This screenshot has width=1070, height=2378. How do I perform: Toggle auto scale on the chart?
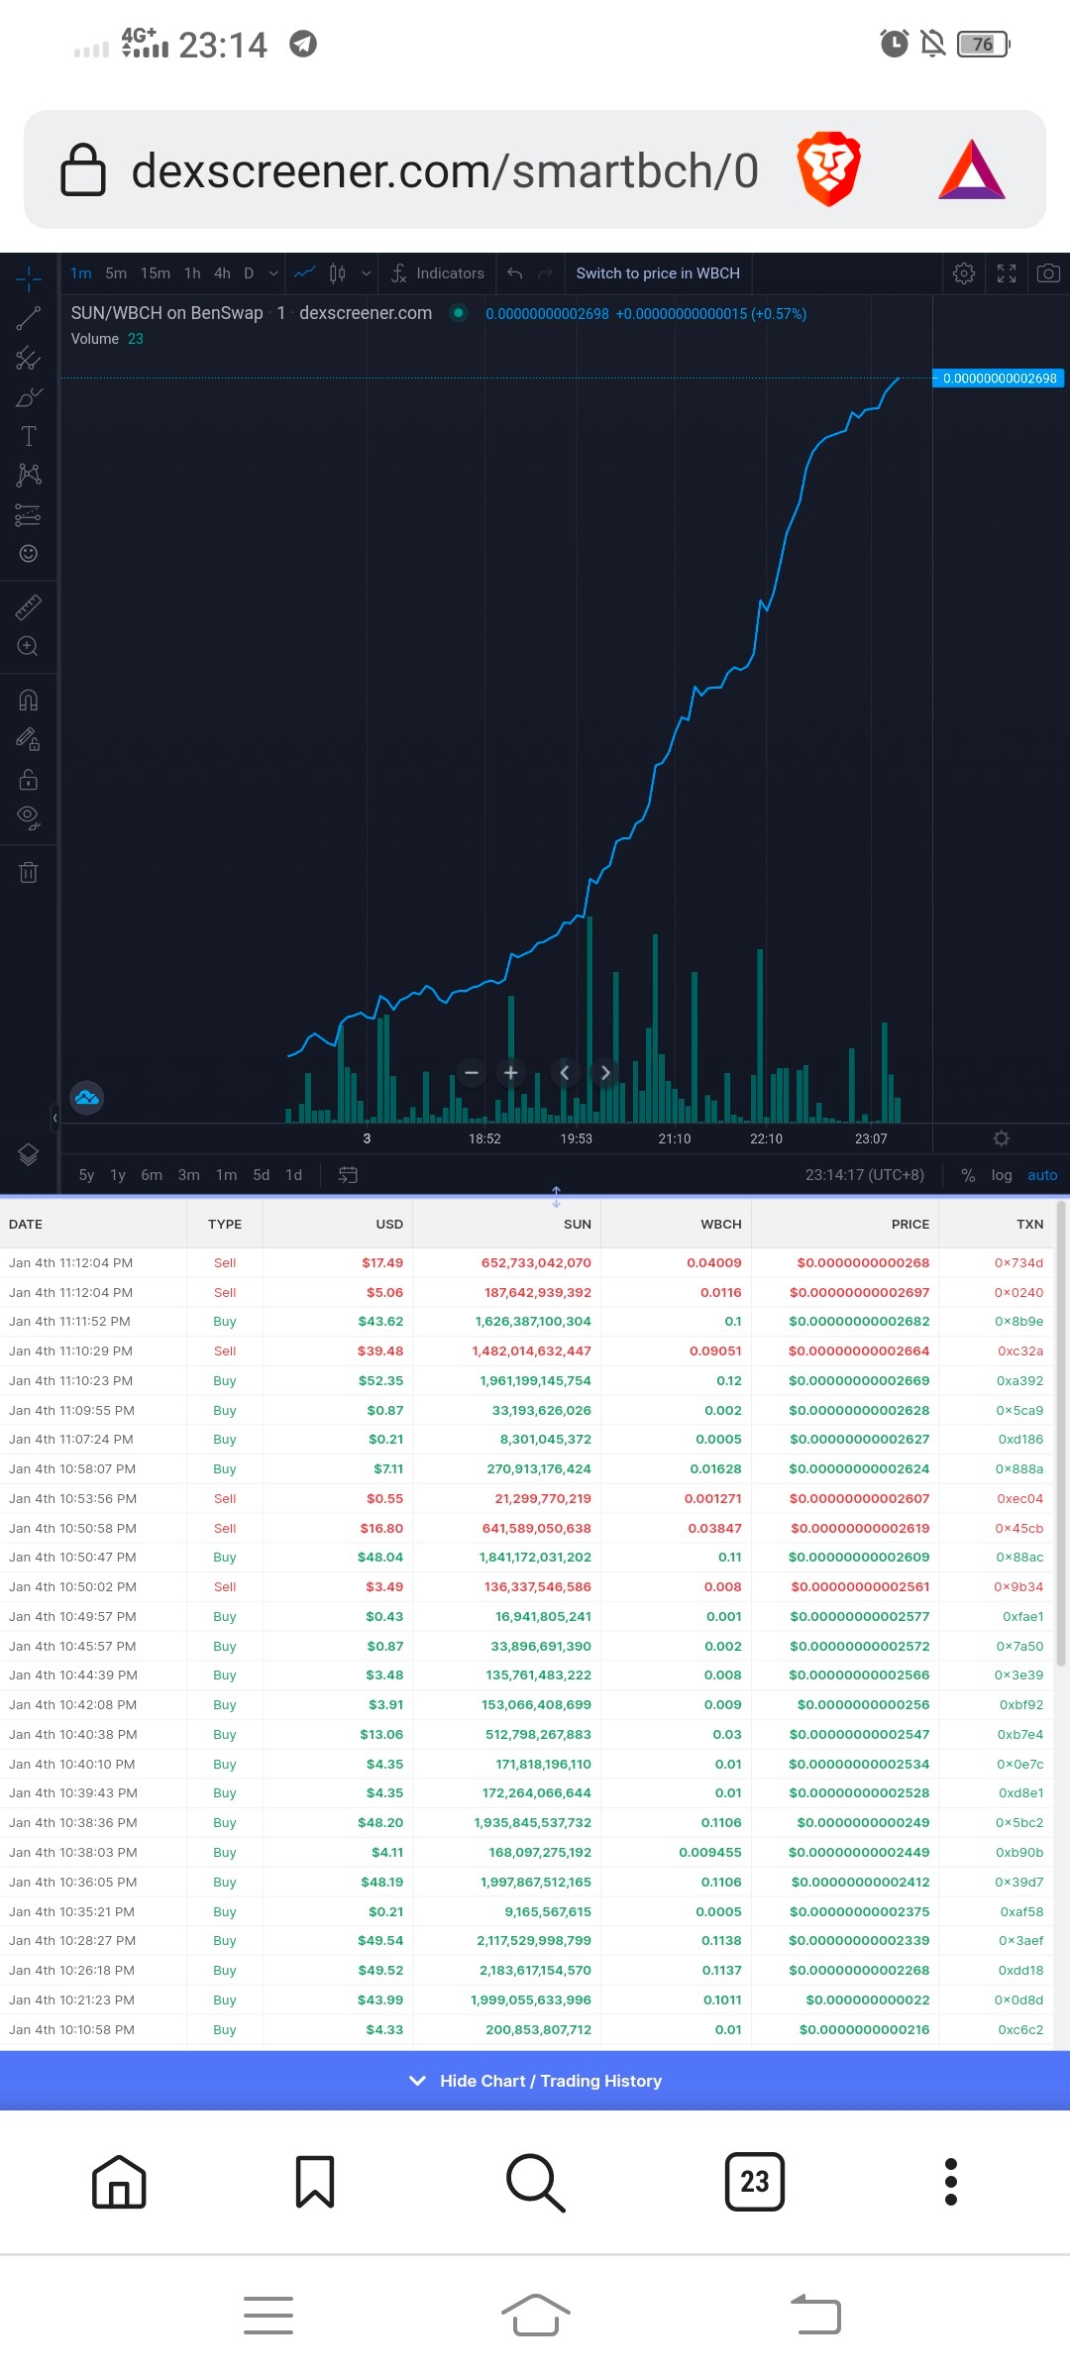1042,1175
